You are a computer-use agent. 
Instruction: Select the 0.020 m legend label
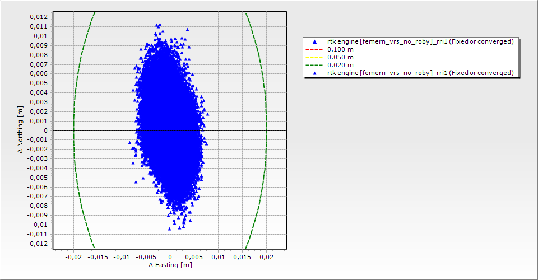tap(340, 66)
